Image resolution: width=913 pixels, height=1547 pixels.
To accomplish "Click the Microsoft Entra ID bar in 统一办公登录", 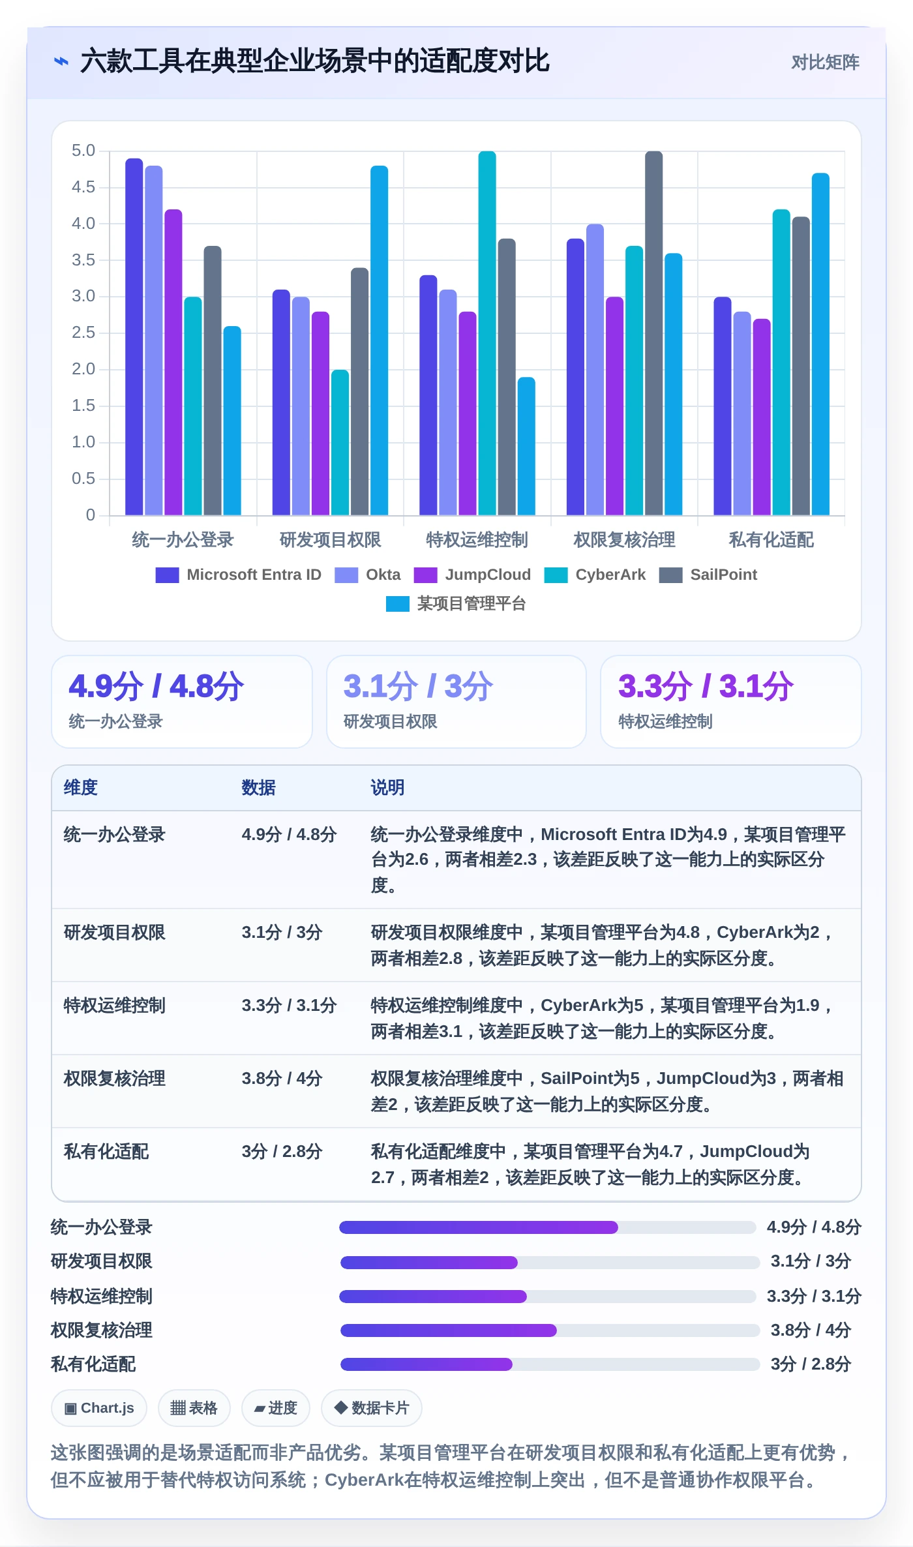I will tap(134, 337).
